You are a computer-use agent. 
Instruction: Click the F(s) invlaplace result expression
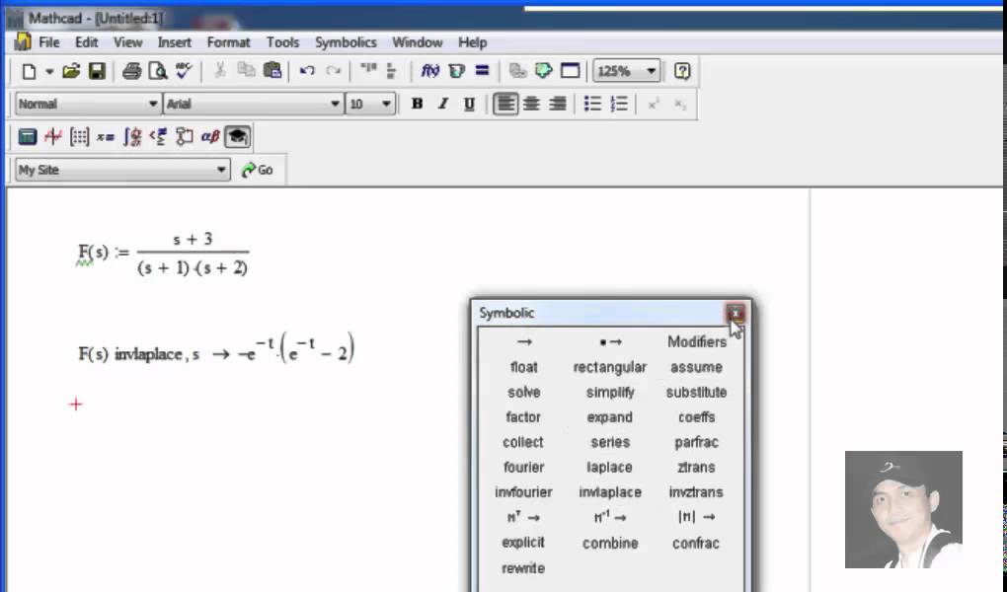[x=216, y=350]
